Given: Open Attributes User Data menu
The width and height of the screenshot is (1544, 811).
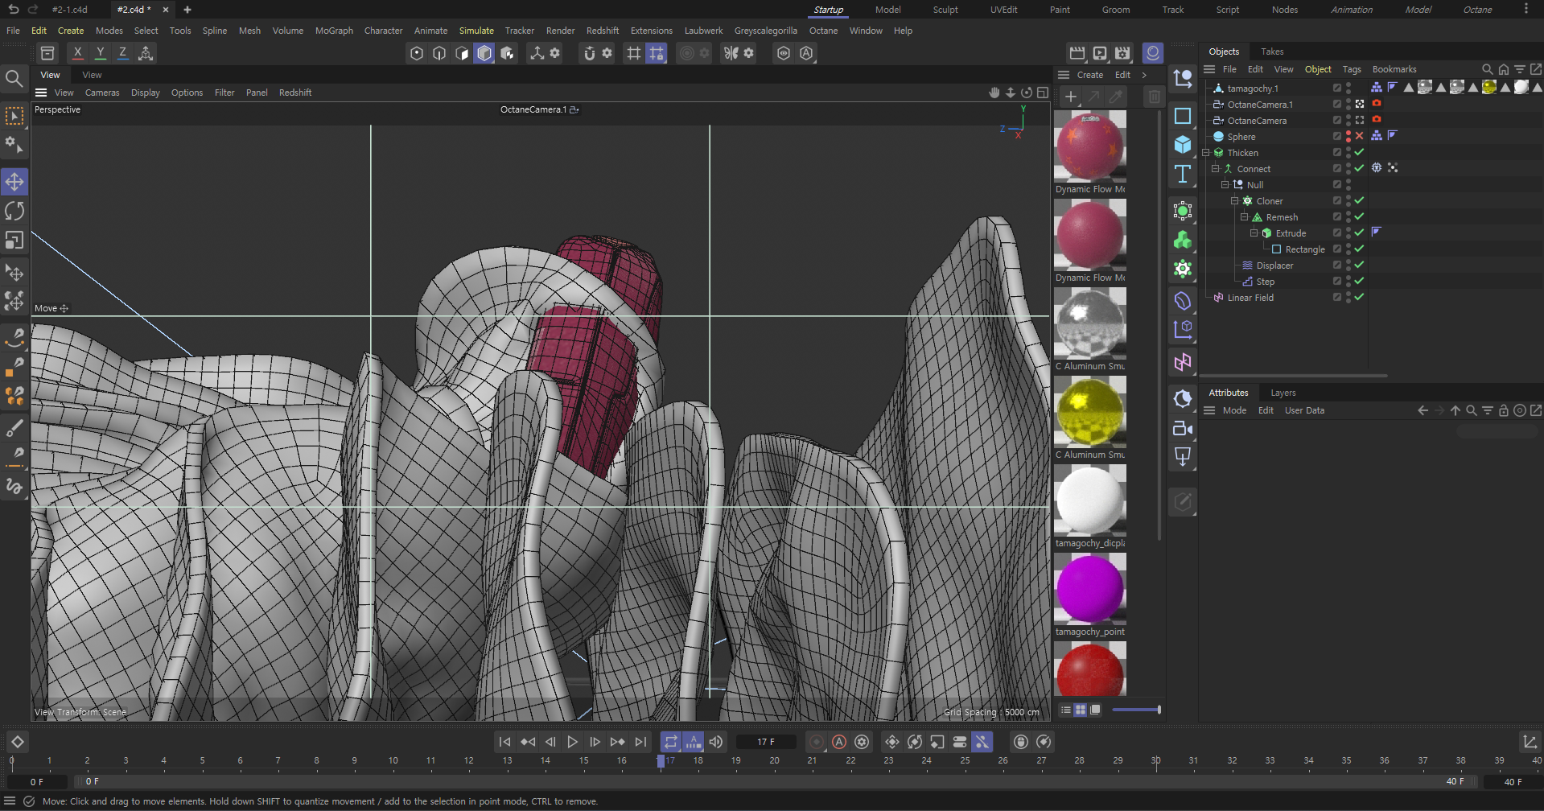Looking at the screenshot, I should tap(1304, 410).
